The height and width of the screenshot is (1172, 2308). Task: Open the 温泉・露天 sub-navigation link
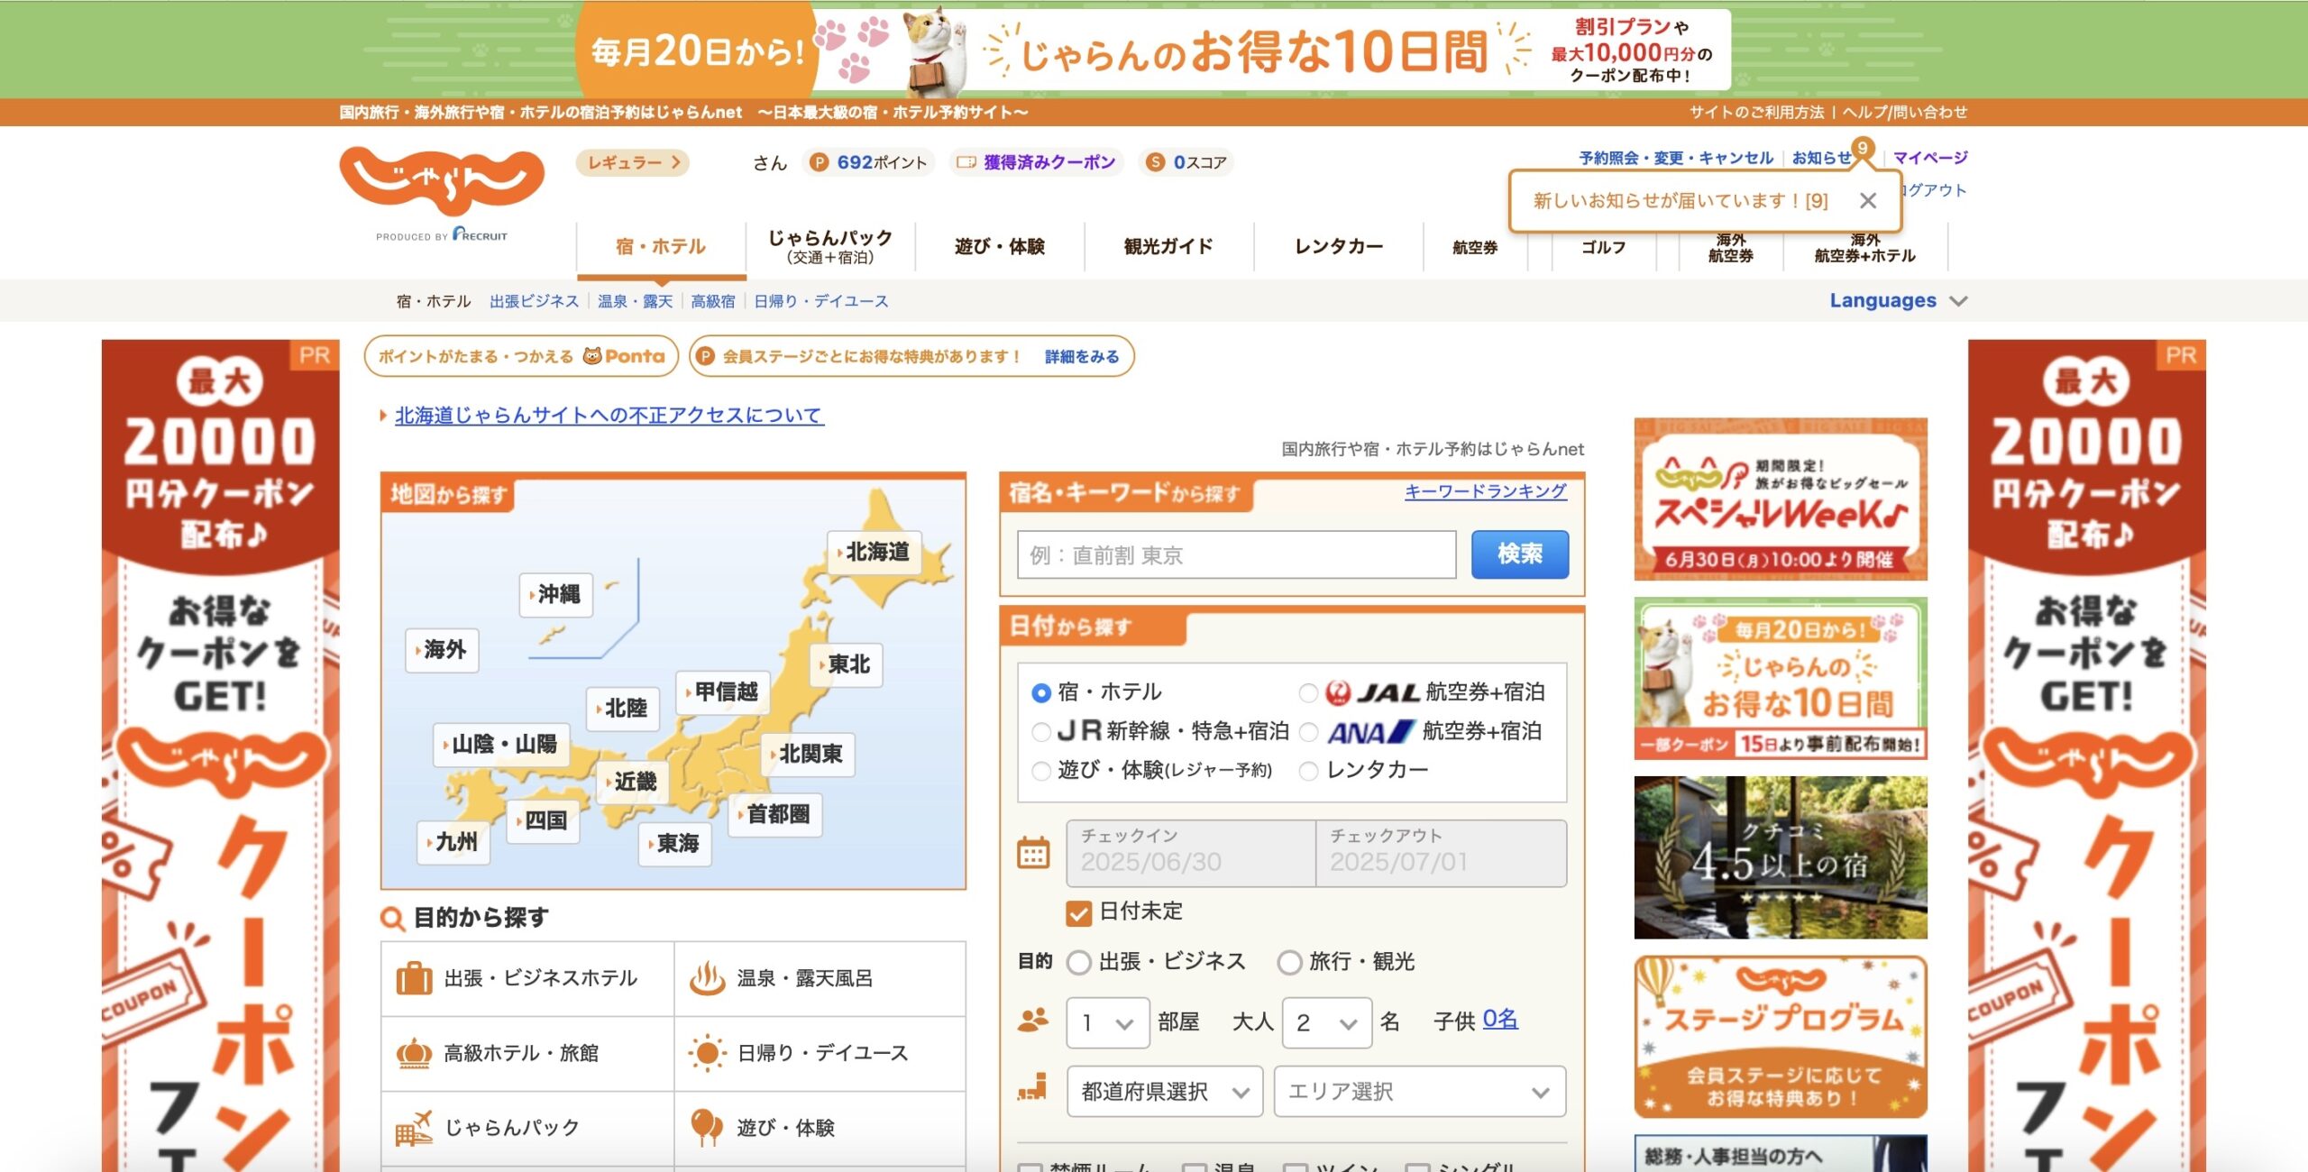click(635, 301)
